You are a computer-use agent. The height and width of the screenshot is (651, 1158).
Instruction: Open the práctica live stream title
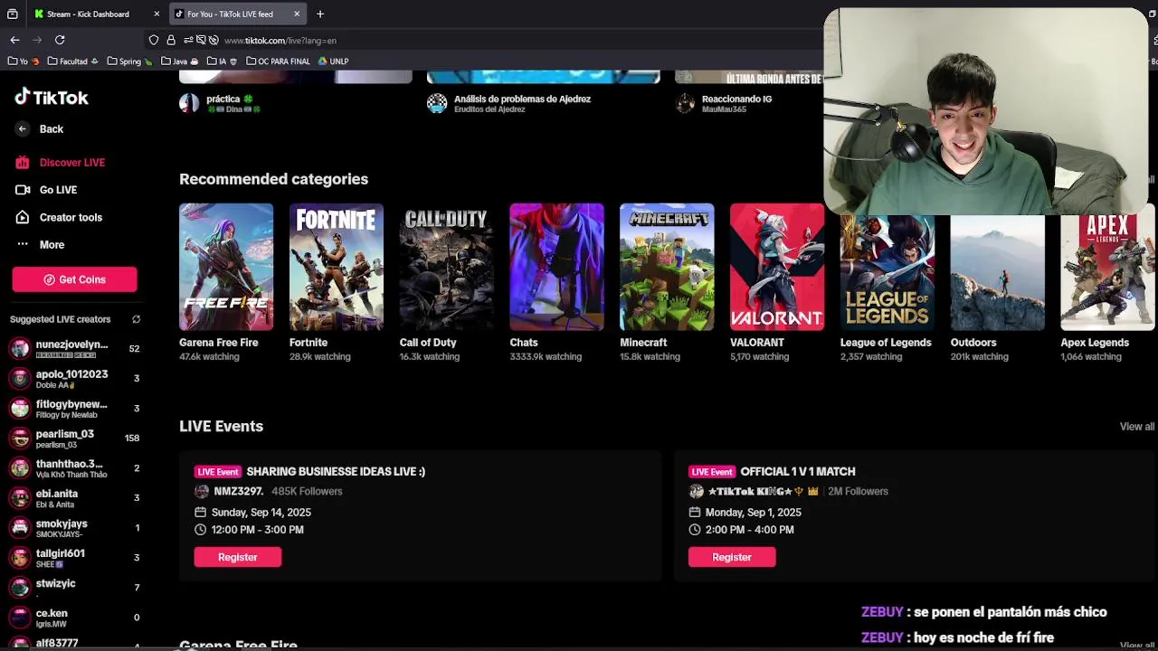pyautogui.click(x=229, y=99)
